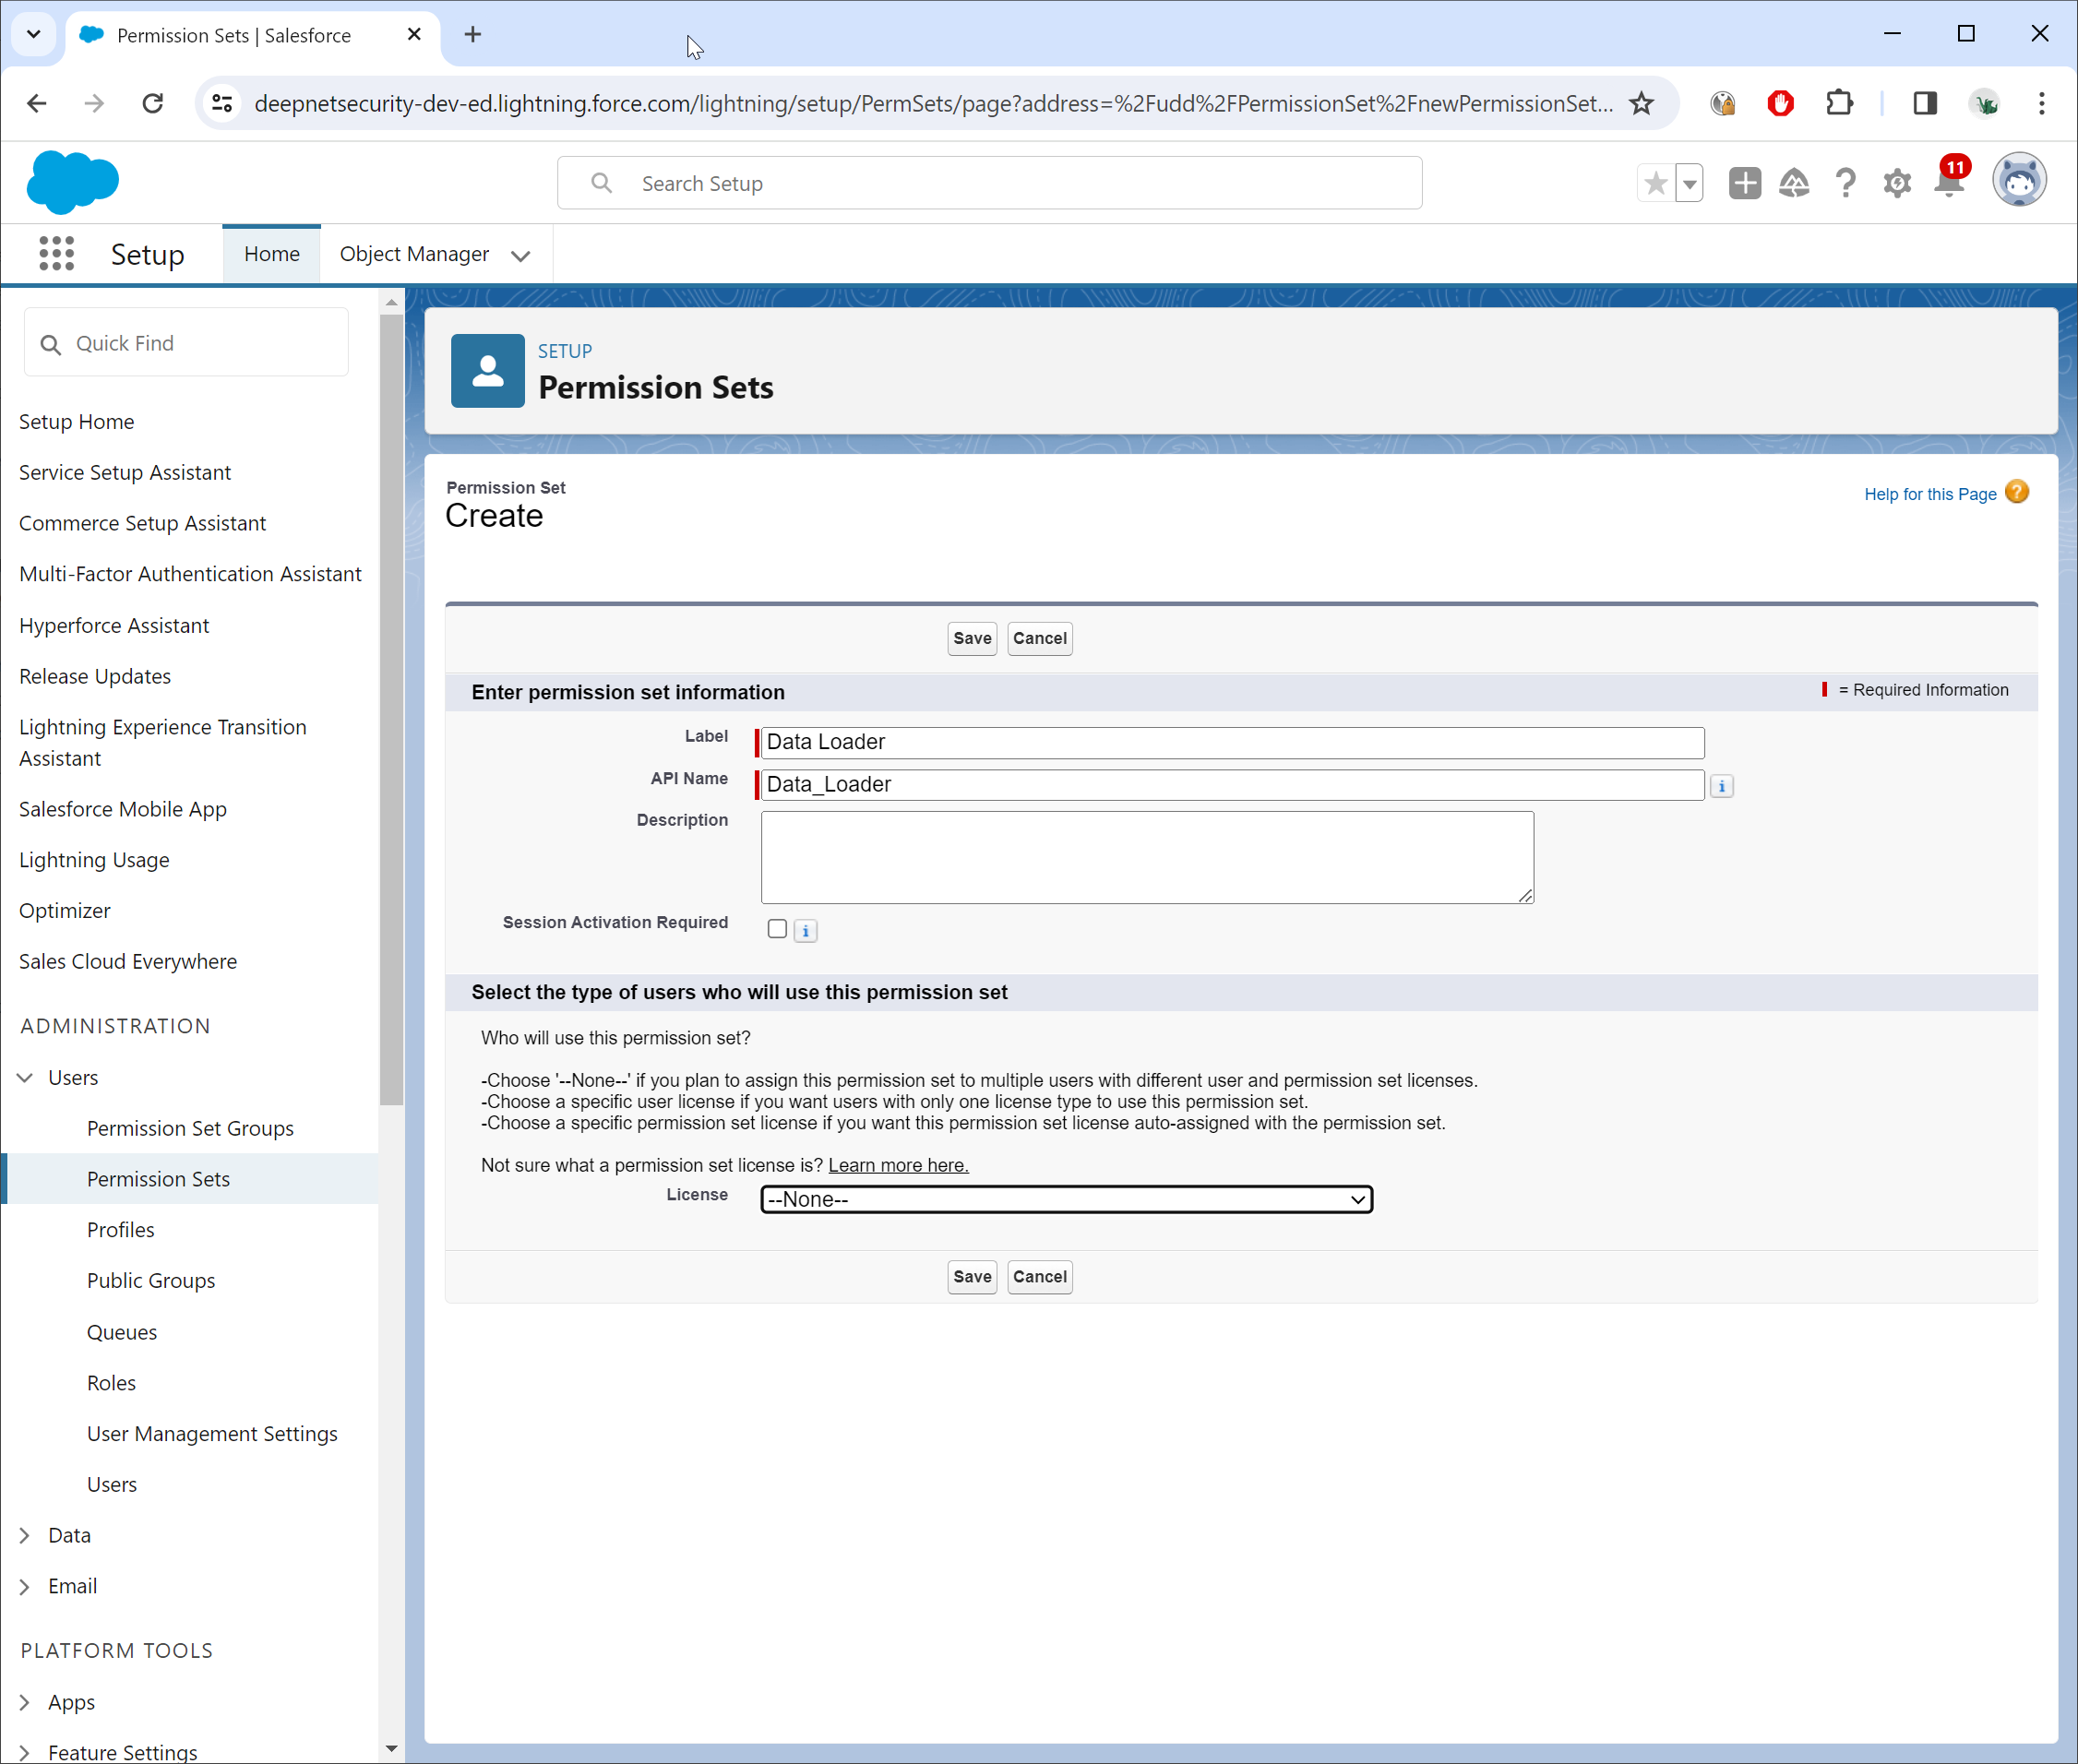Click in the Description text area
Viewport: 2078px width, 1764px height.
pos(1146,856)
